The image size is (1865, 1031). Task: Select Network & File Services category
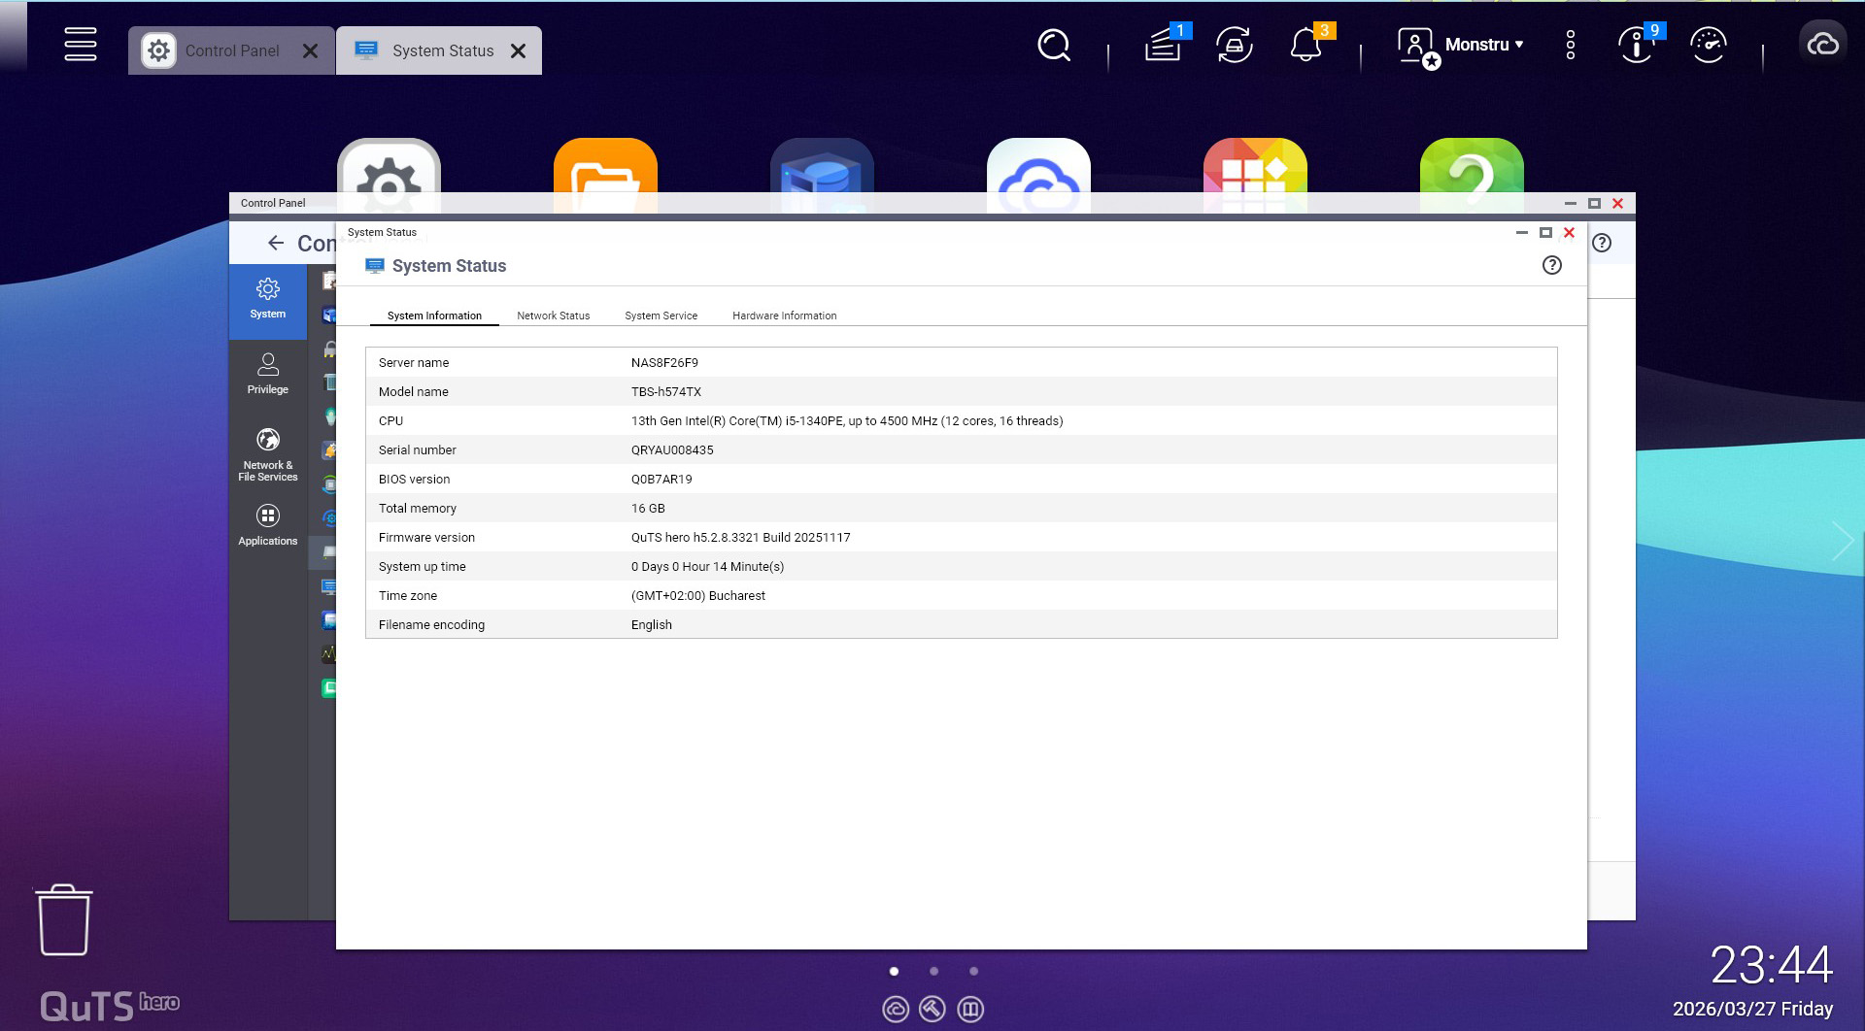click(267, 455)
